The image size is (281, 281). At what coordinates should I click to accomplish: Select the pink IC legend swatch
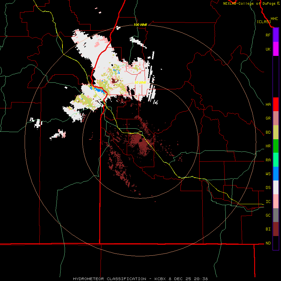click(276, 201)
